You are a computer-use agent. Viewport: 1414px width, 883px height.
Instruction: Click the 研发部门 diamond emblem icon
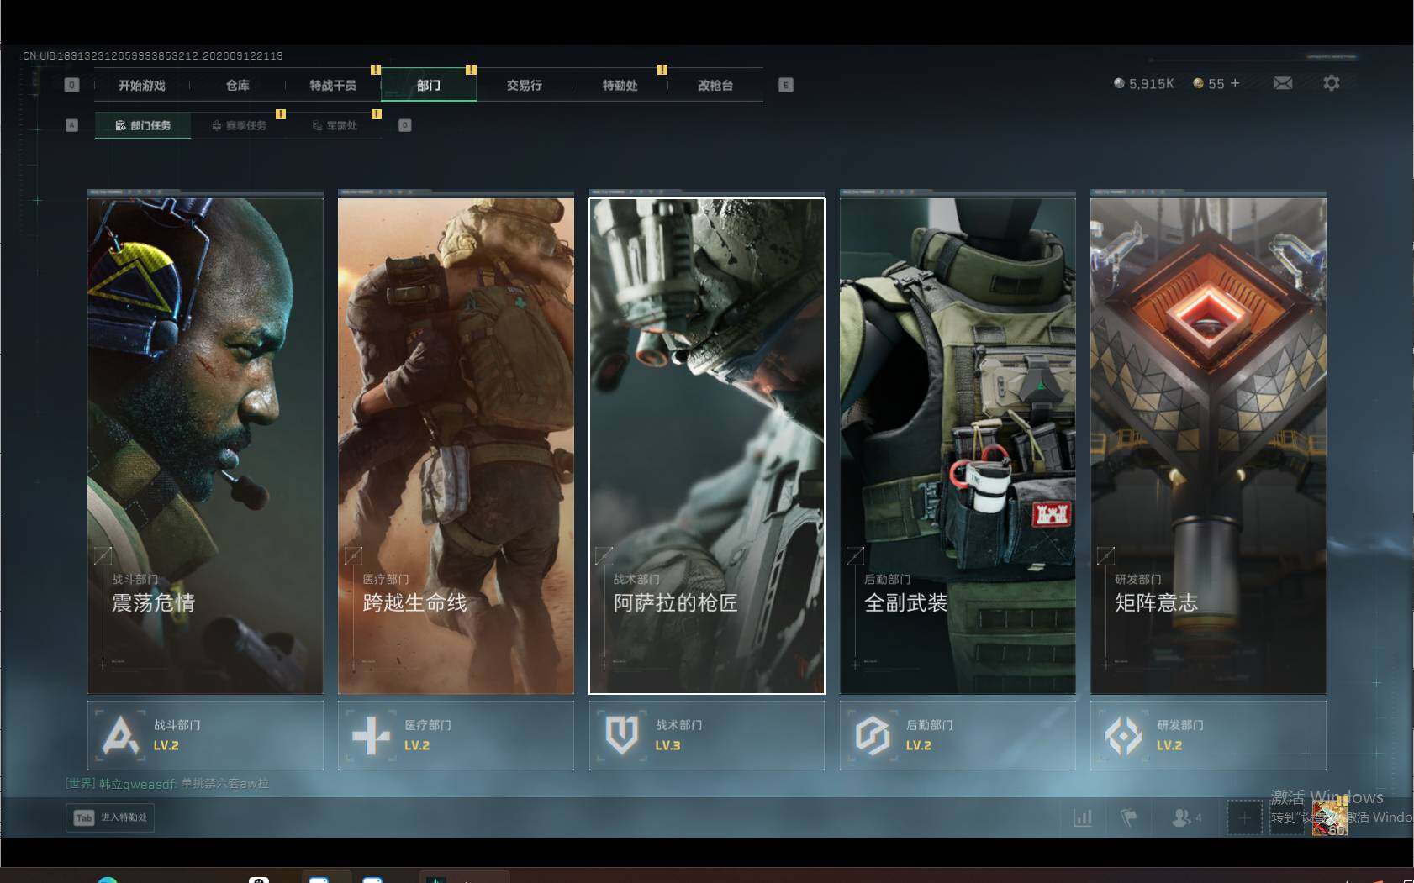click(x=1123, y=735)
